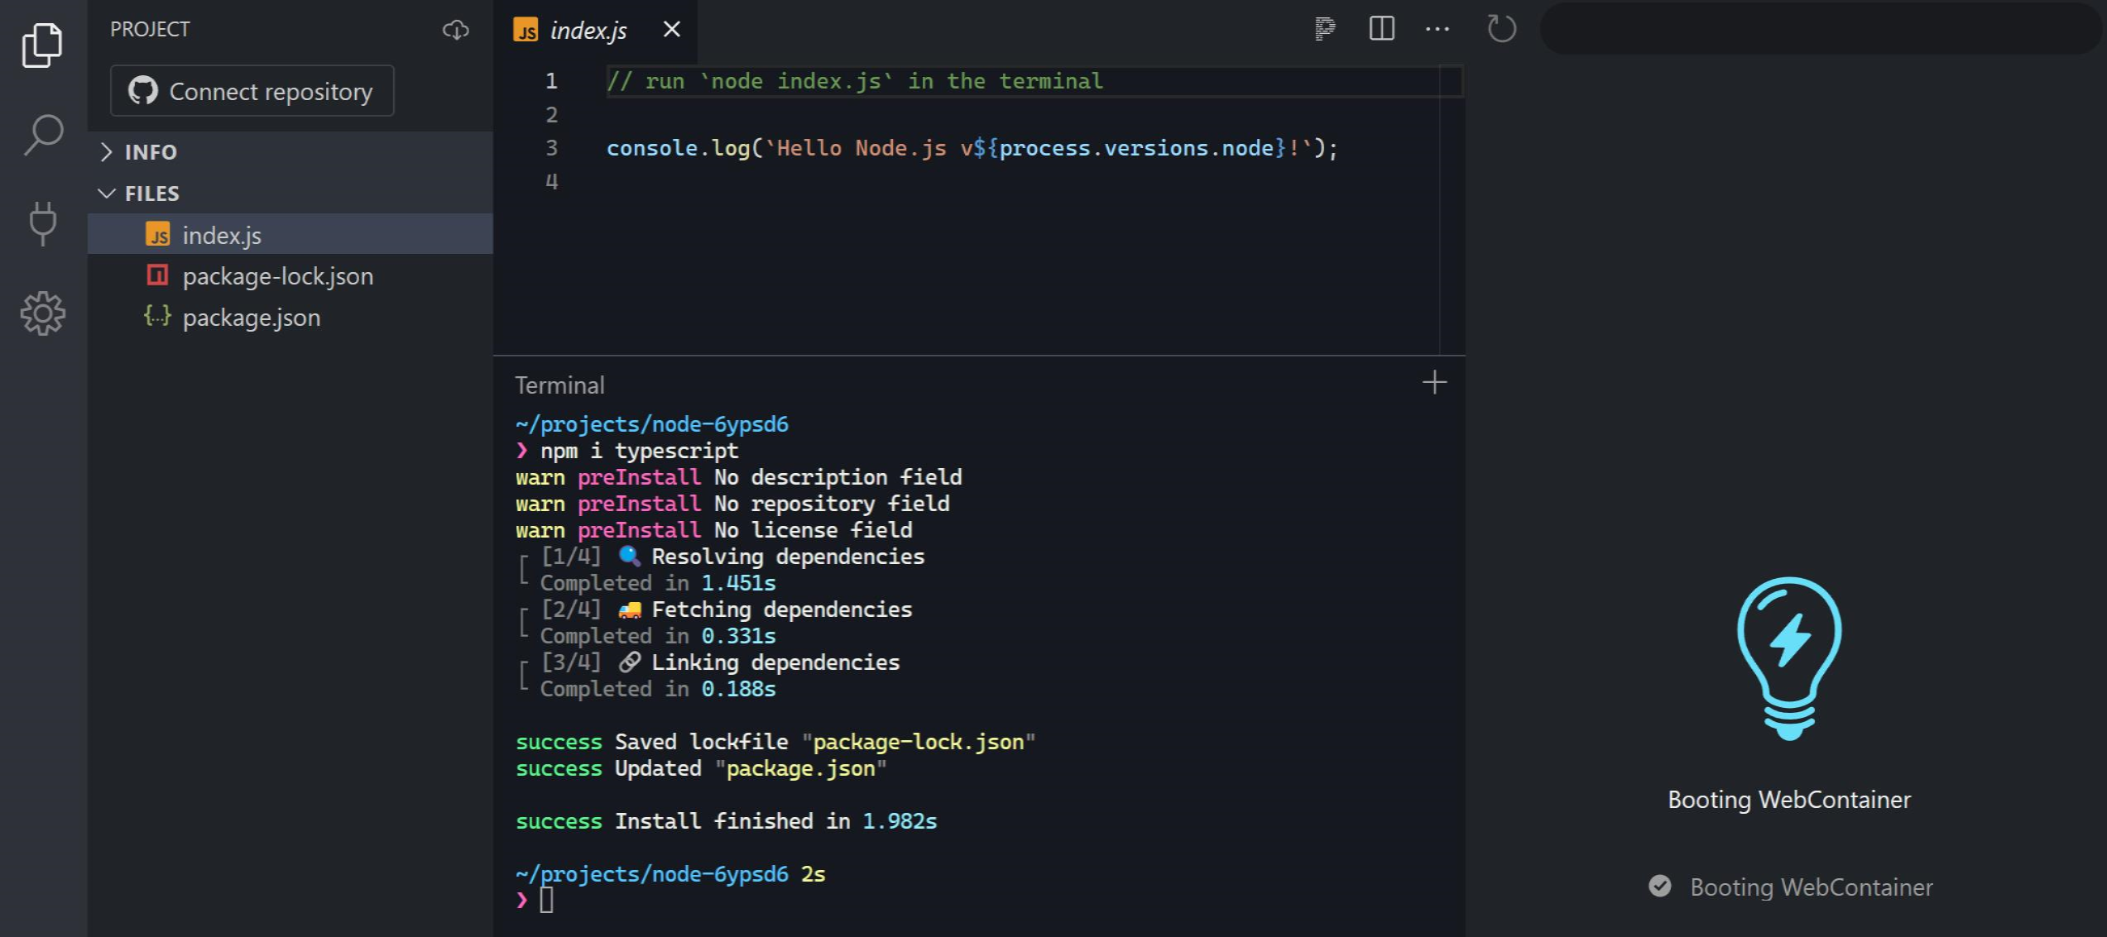Click the Extensions/Plugins icon in sidebar
Viewport: 2107px width, 937px height.
pyautogui.click(x=41, y=220)
